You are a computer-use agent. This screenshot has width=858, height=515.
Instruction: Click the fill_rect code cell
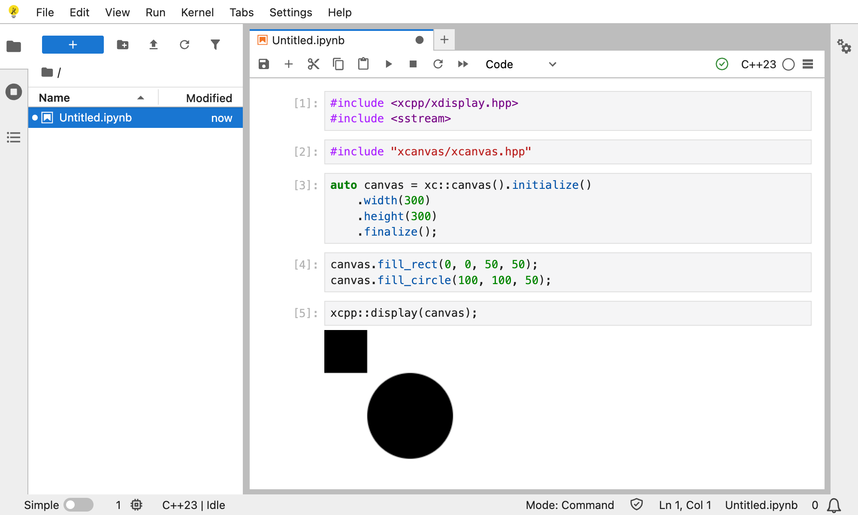click(568, 273)
